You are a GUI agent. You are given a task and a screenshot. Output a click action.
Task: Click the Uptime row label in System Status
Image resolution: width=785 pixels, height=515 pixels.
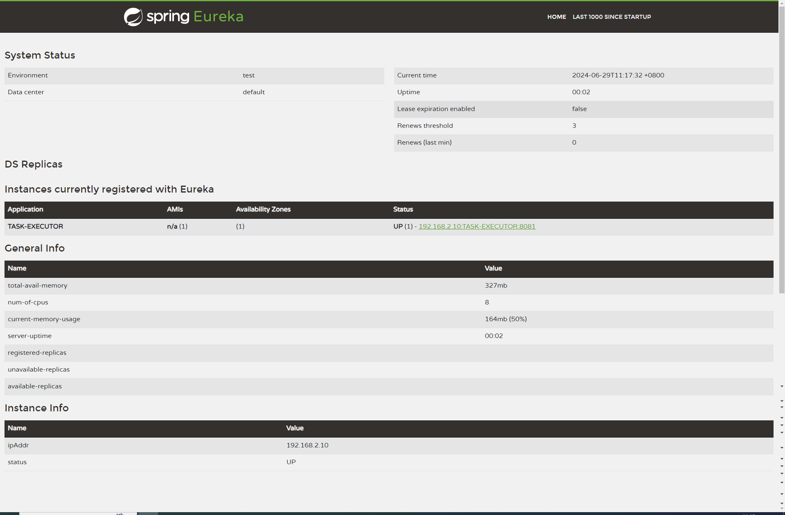click(408, 92)
